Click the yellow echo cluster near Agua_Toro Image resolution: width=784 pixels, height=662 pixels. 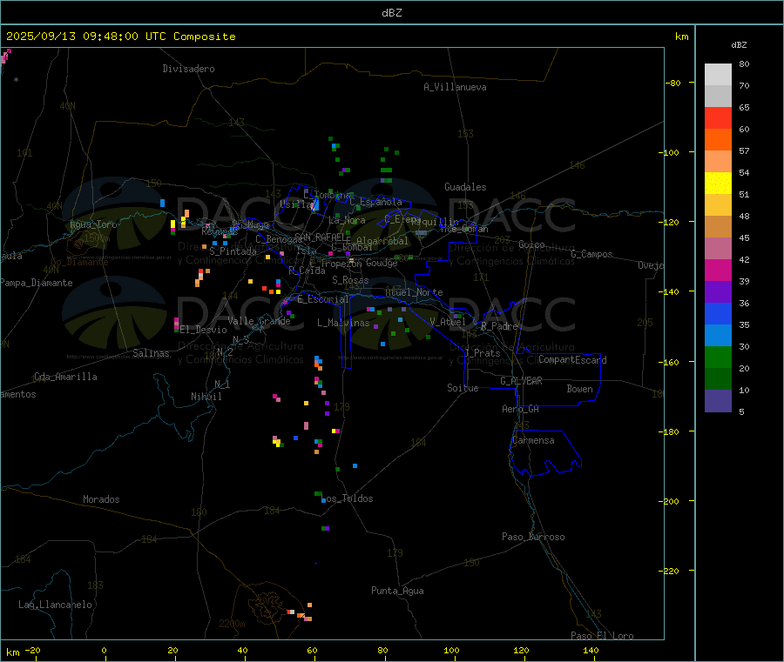tap(172, 224)
